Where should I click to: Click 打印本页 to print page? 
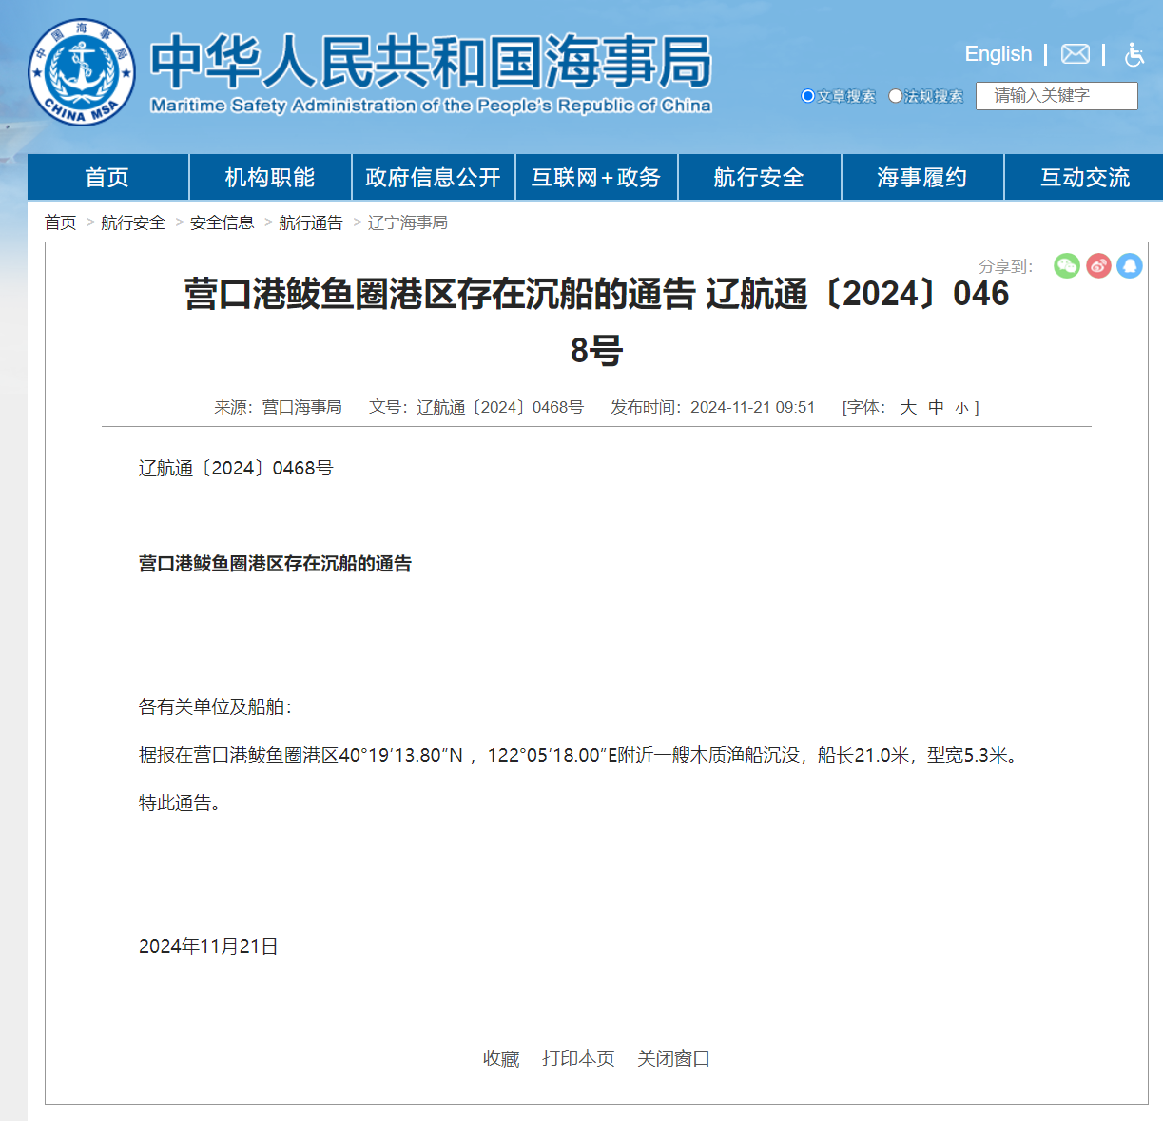pos(578,1058)
